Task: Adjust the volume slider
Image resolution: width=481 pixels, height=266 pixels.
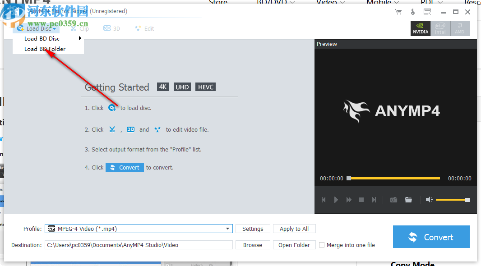Action: pyautogui.click(x=453, y=200)
